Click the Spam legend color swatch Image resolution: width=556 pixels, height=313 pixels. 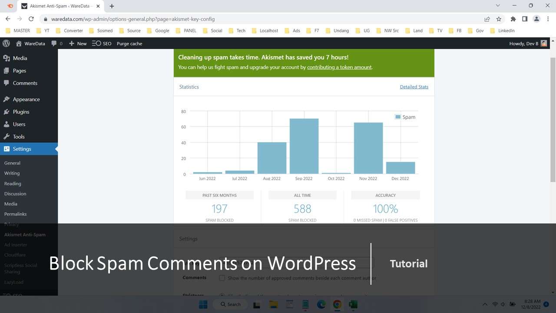click(x=397, y=117)
